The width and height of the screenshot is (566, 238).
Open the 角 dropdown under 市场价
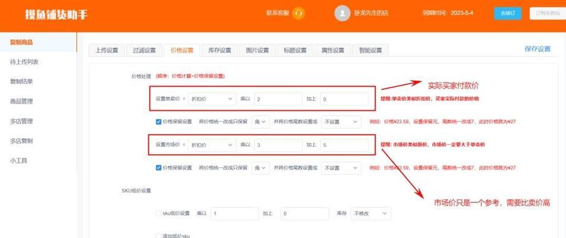tap(260, 168)
